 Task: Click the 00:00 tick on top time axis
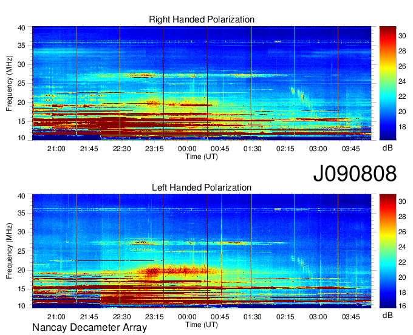point(187,149)
